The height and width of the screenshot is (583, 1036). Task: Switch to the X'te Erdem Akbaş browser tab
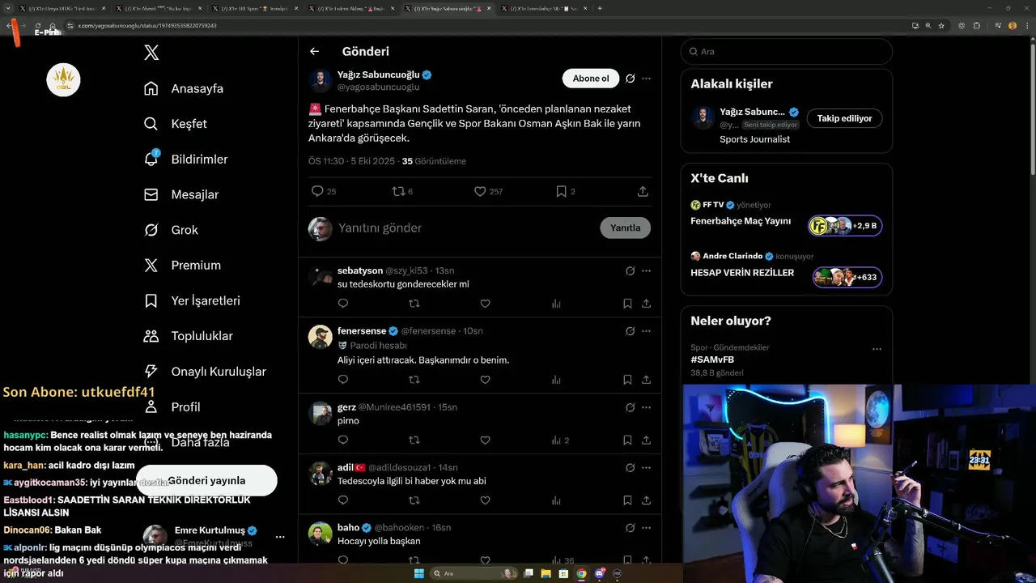pyautogui.click(x=351, y=8)
